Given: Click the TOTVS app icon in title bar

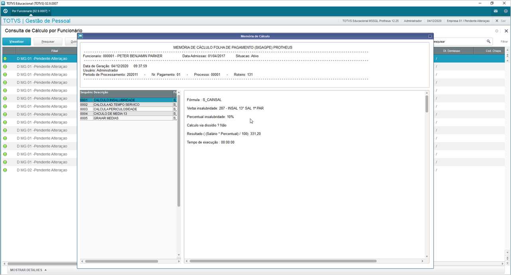Looking at the screenshot, I should (4, 3).
